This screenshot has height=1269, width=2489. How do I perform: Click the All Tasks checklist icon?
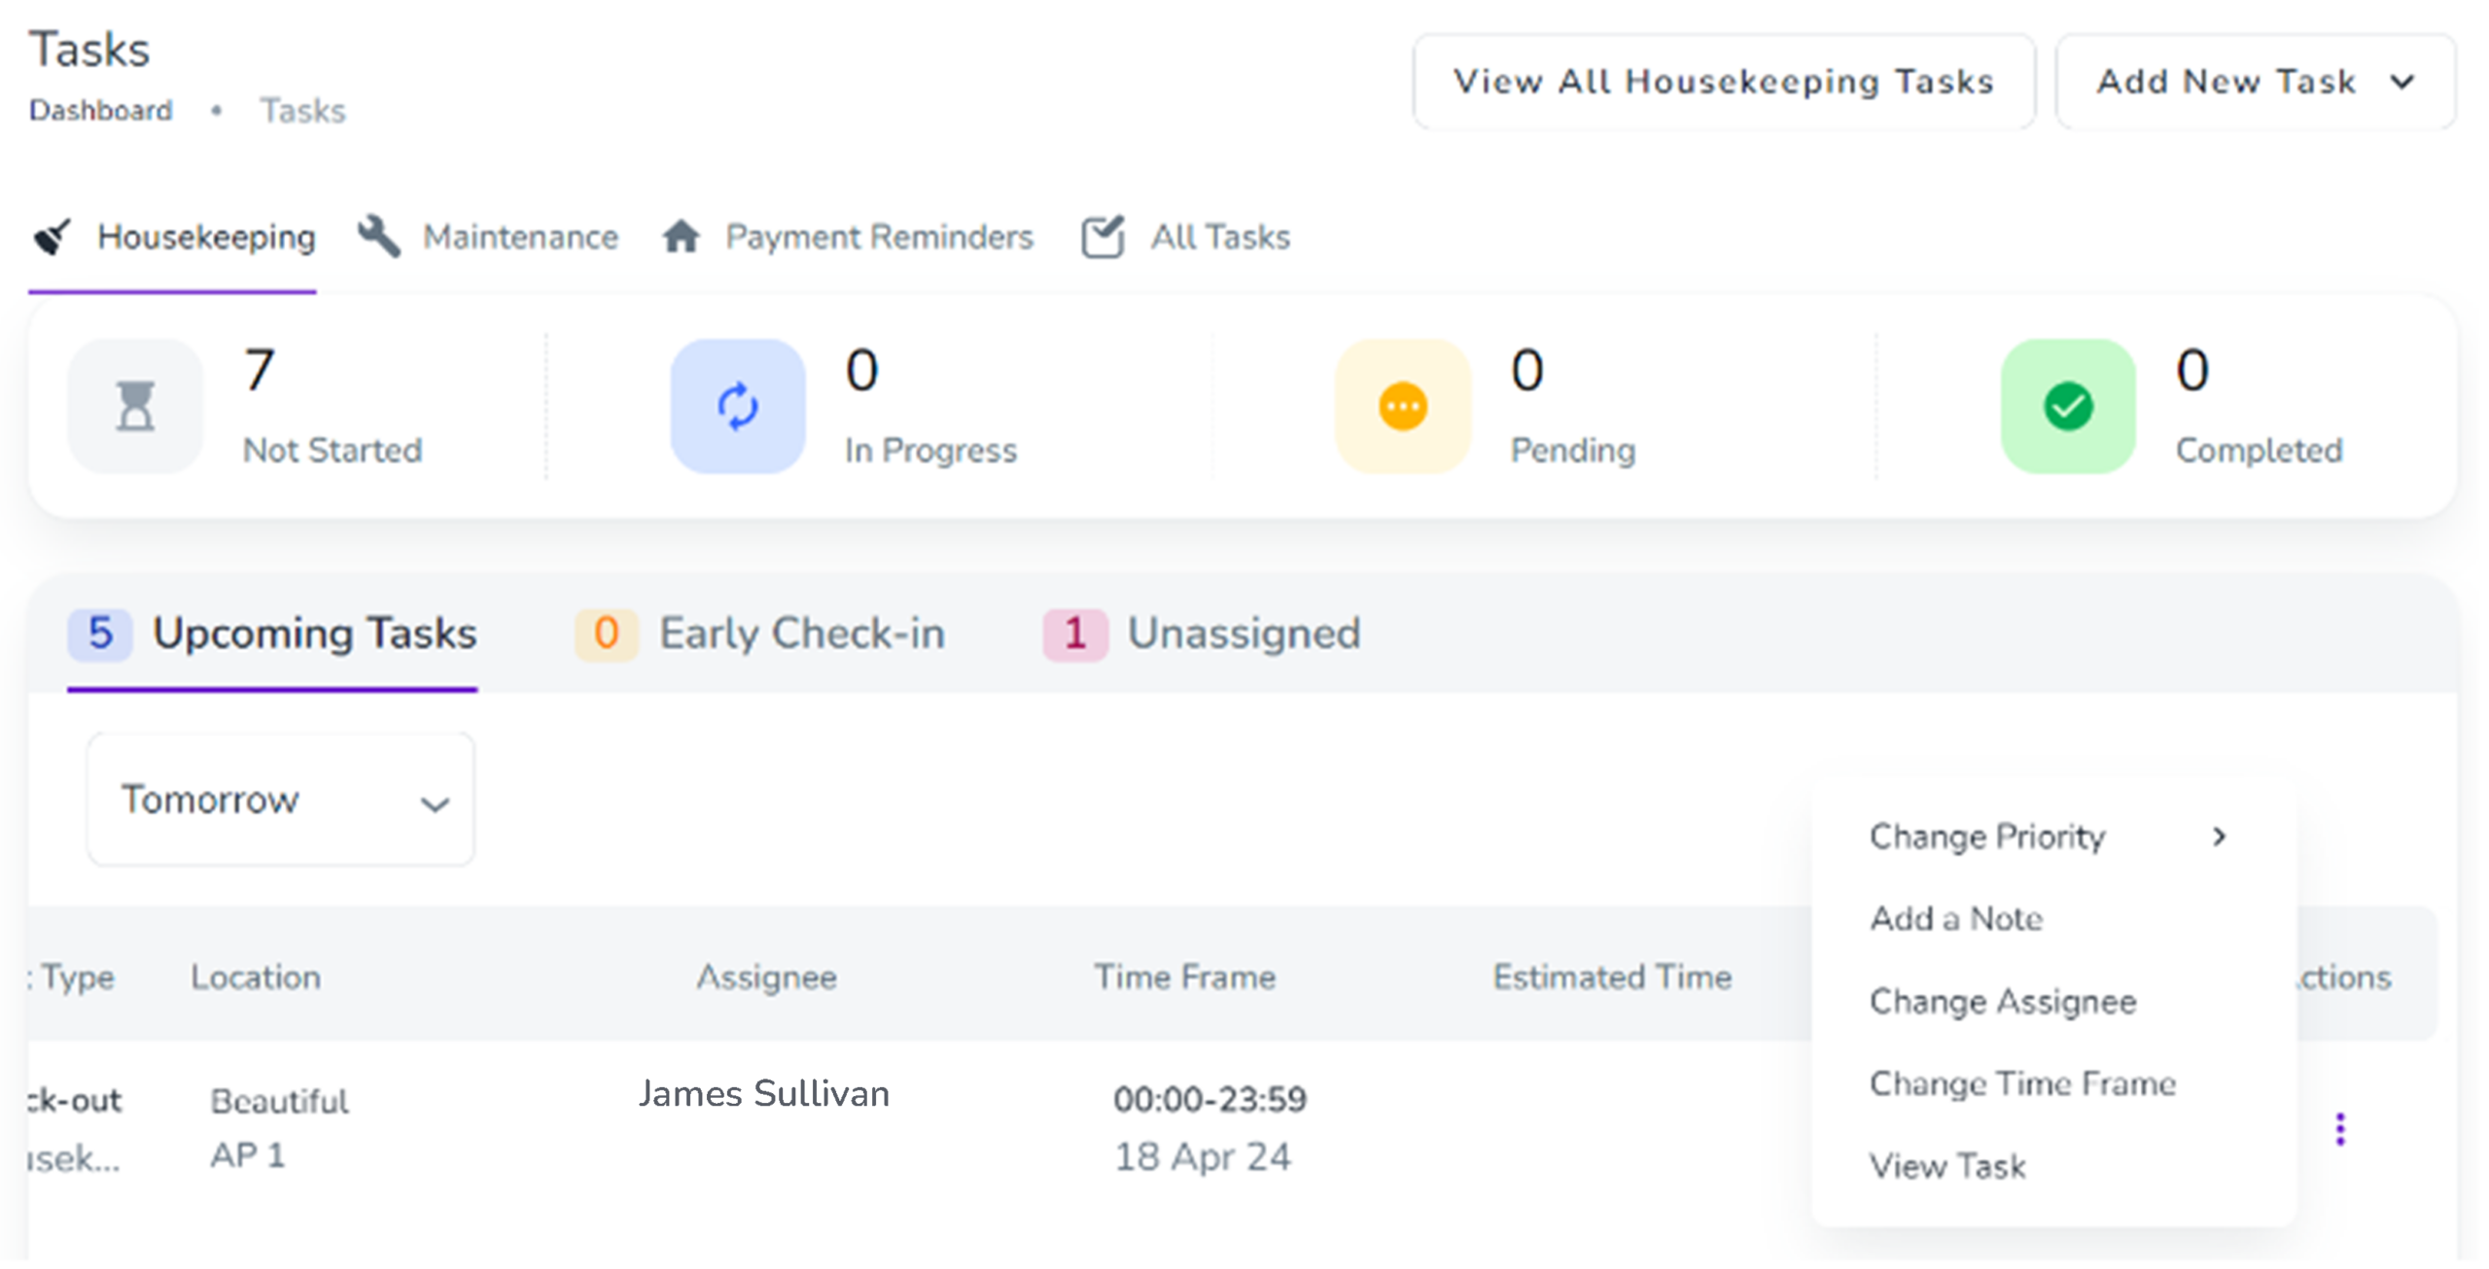click(1103, 237)
